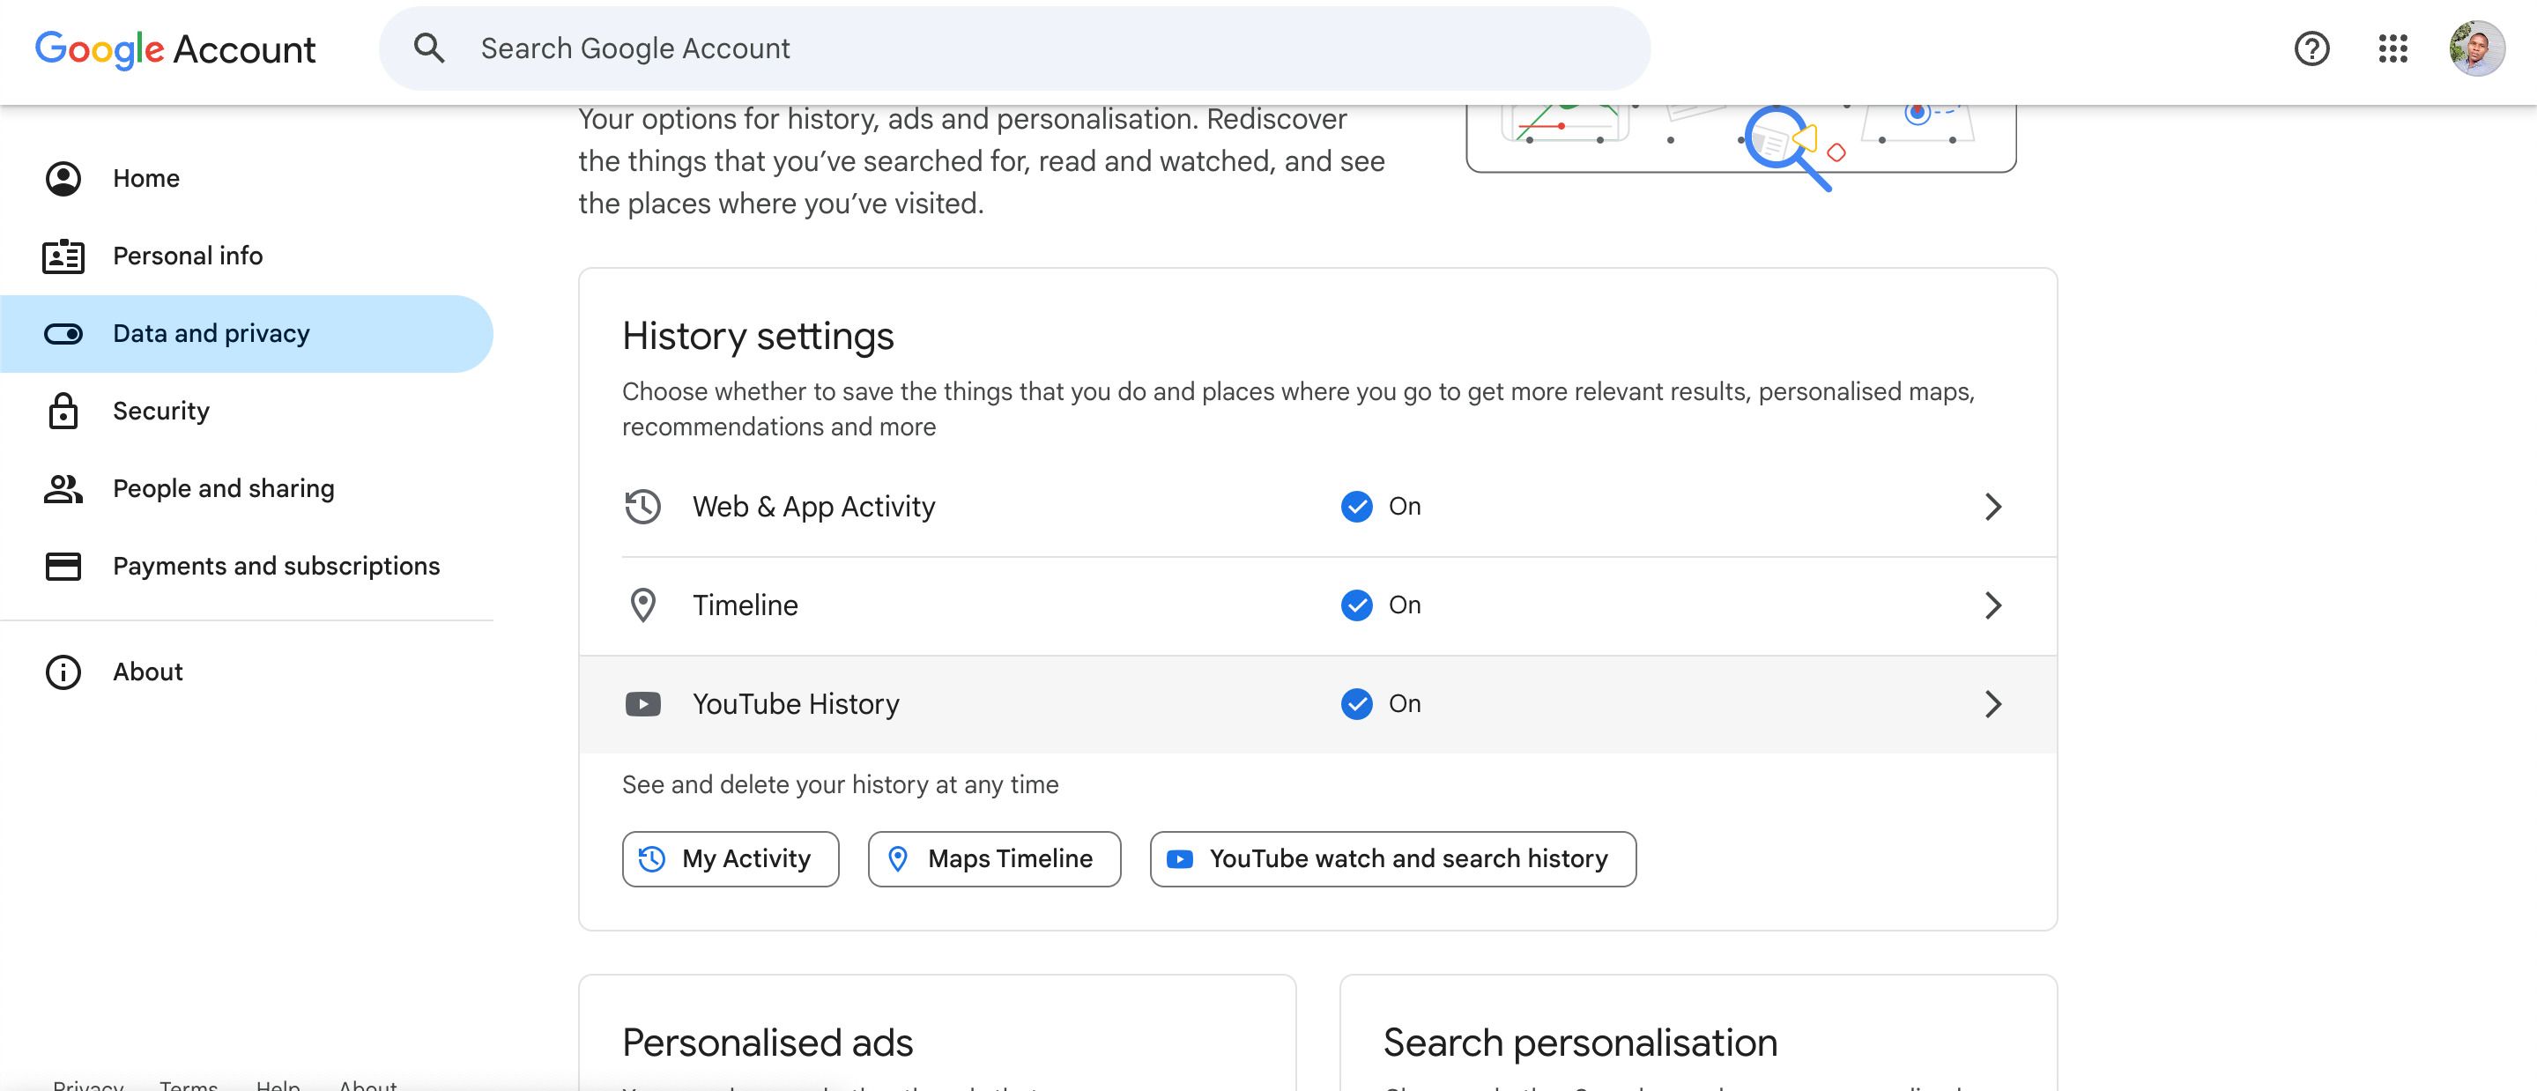Click the Security padlock icon in sidebar
The width and height of the screenshot is (2537, 1091).
pyautogui.click(x=63, y=411)
